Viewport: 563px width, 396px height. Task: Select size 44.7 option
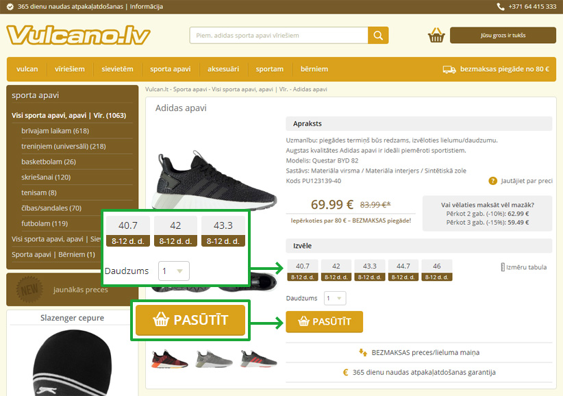point(403,271)
